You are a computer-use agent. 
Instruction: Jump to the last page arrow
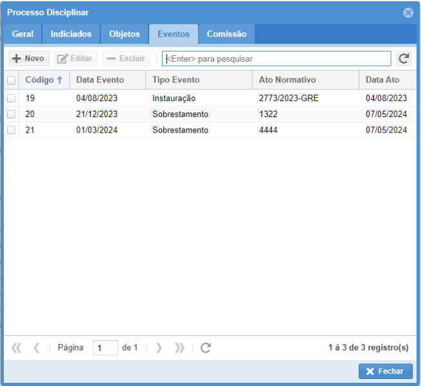coord(179,348)
